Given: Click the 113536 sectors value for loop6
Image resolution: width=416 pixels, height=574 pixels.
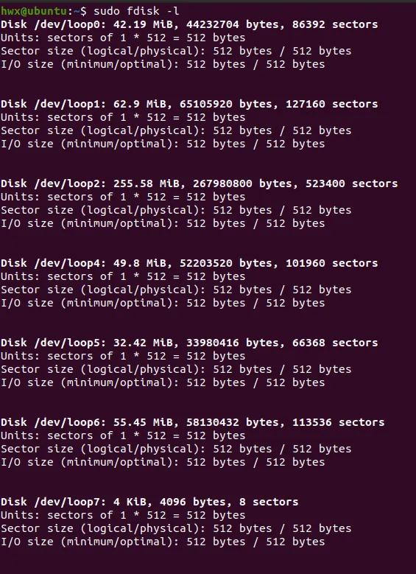Looking at the screenshot, I should [x=339, y=422].
